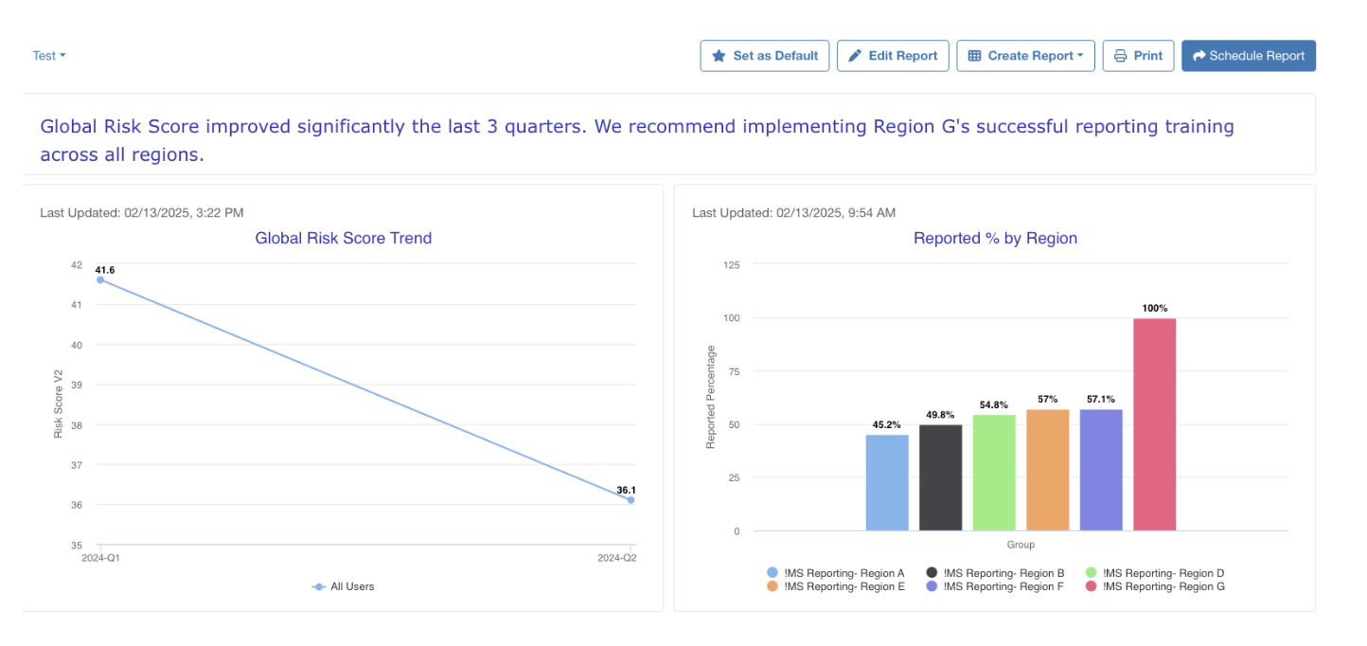Screen dimensions: 1367x646
Task: Click the Schedule Report button
Action: (1248, 55)
